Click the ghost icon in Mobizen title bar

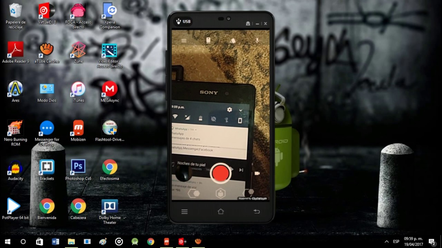(x=248, y=23)
